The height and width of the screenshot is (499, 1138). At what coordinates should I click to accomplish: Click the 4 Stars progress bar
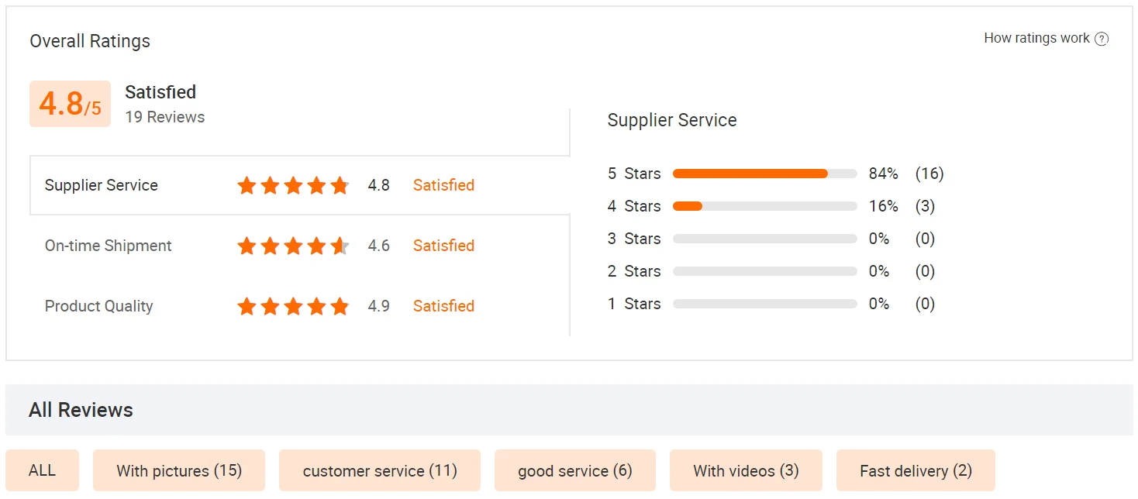click(x=764, y=206)
